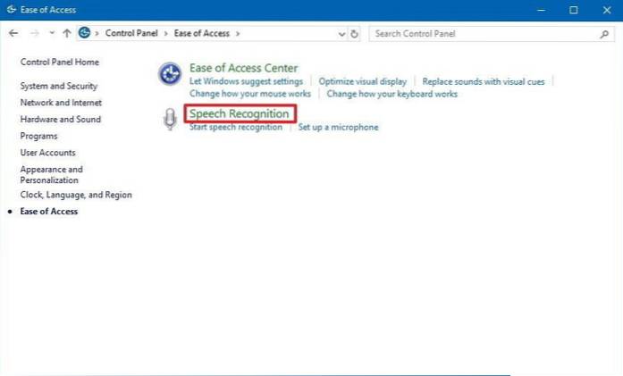Viewport: 623px width, 376px height.
Task: Open Appearance and Personalization category
Action: click(x=52, y=175)
